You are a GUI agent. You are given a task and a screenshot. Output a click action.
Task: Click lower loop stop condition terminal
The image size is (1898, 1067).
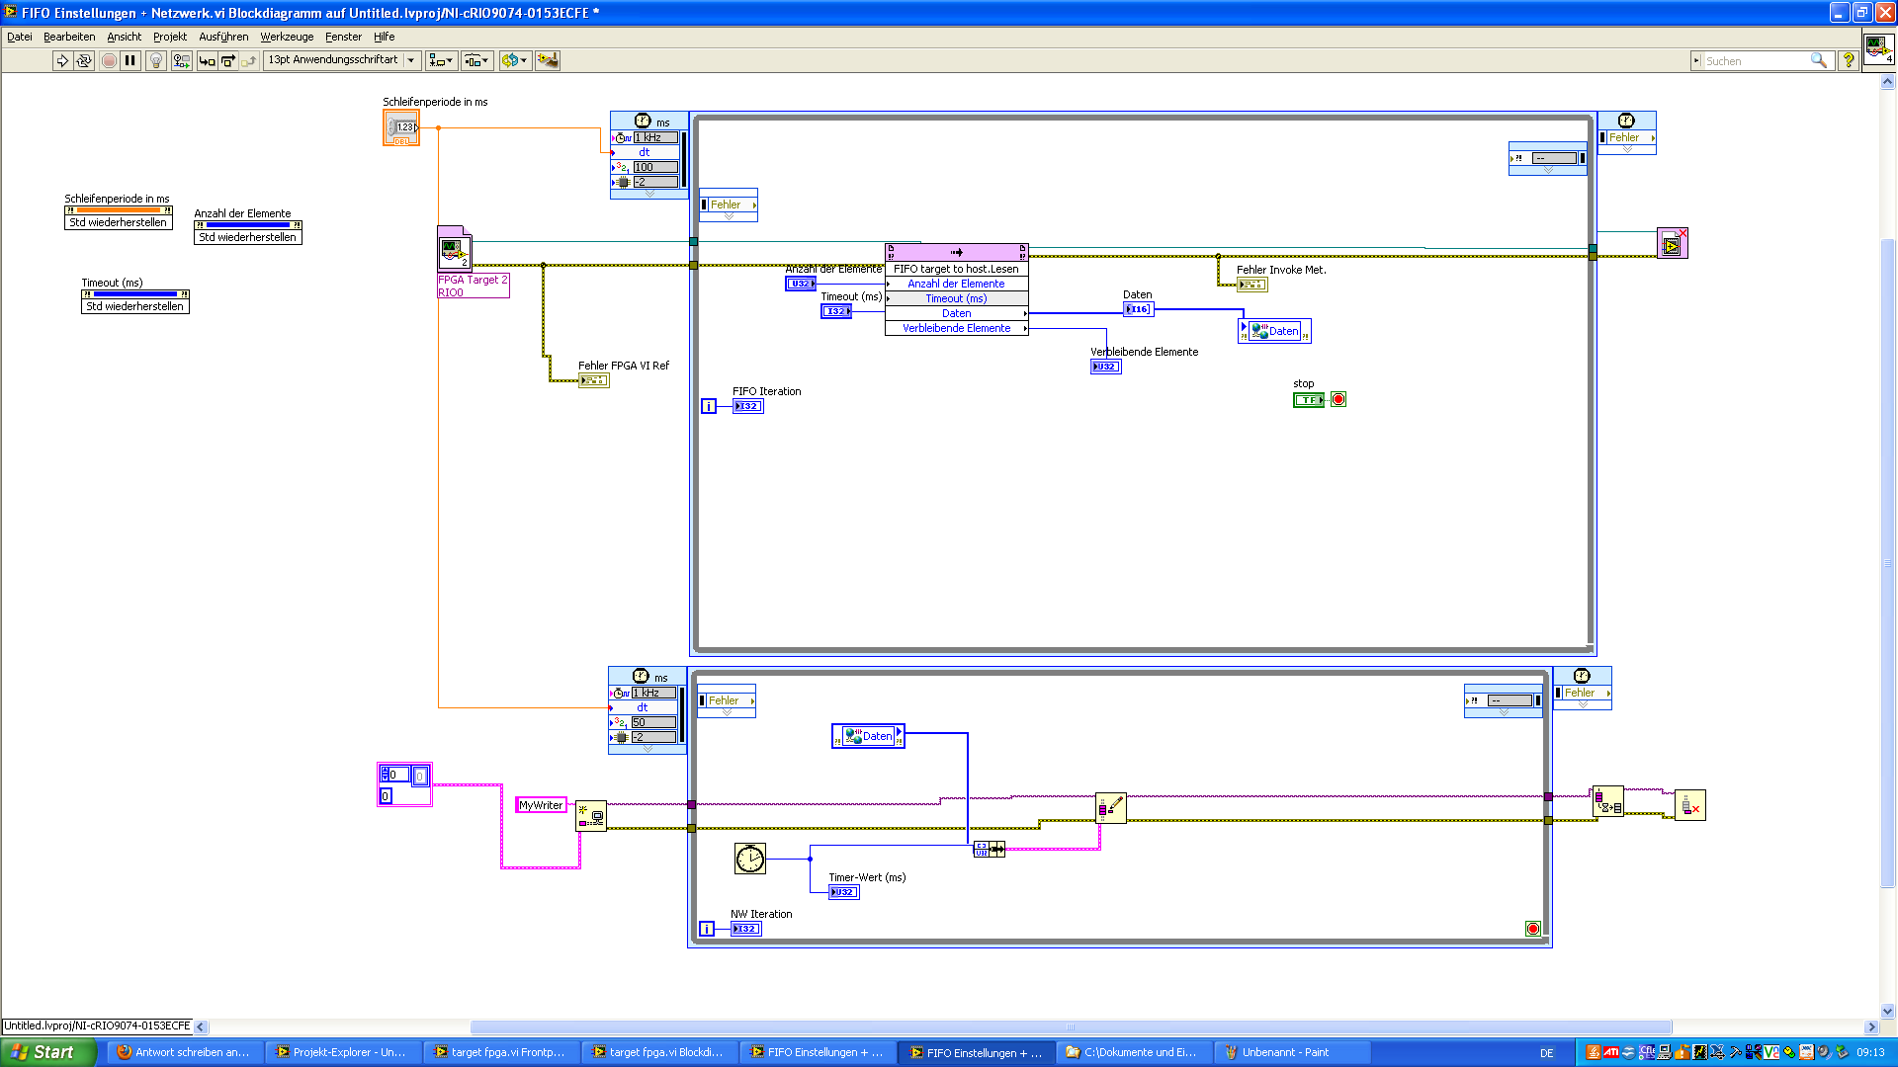coord(1532,929)
